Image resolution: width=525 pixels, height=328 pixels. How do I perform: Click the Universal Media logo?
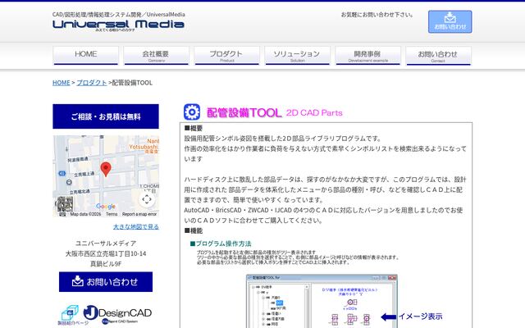pos(118,25)
